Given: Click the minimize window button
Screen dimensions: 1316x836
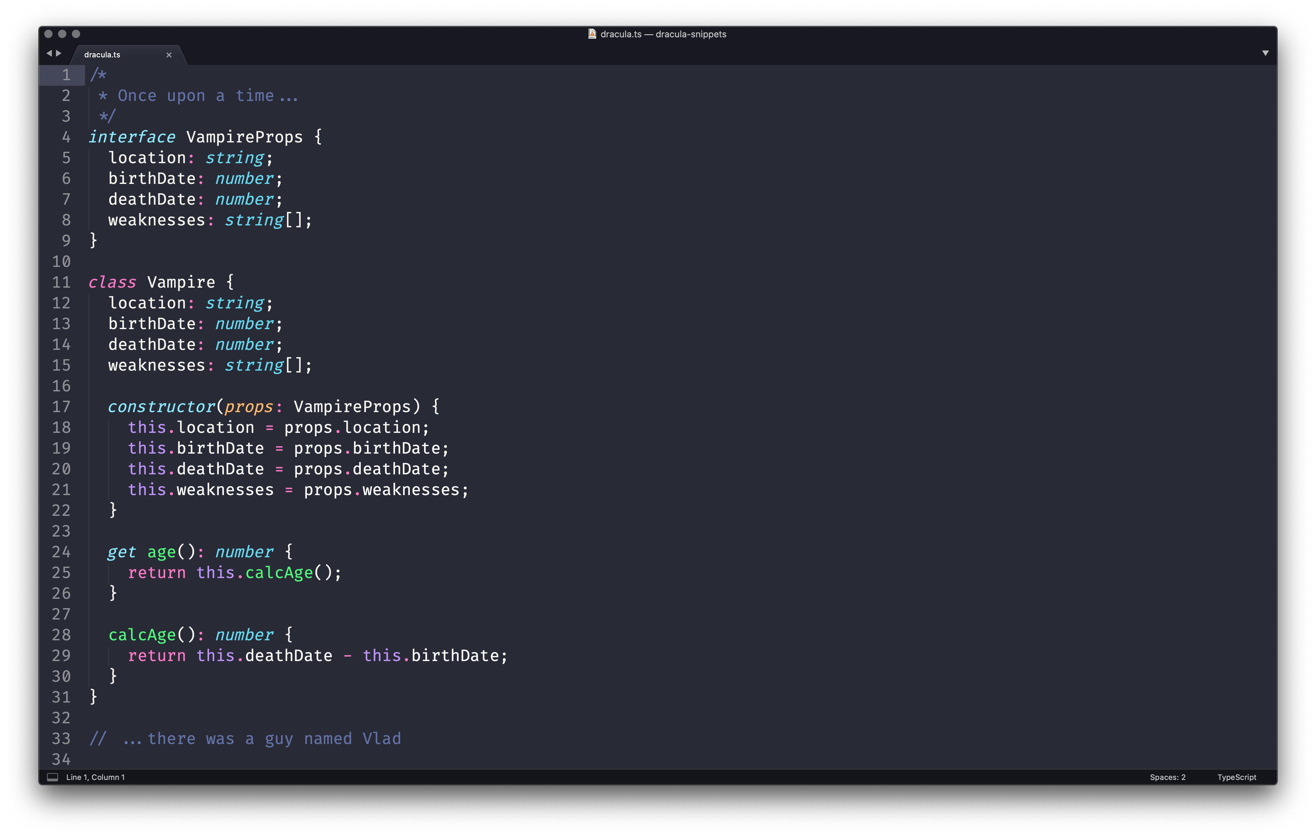Looking at the screenshot, I should pyautogui.click(x=62, y=34).
